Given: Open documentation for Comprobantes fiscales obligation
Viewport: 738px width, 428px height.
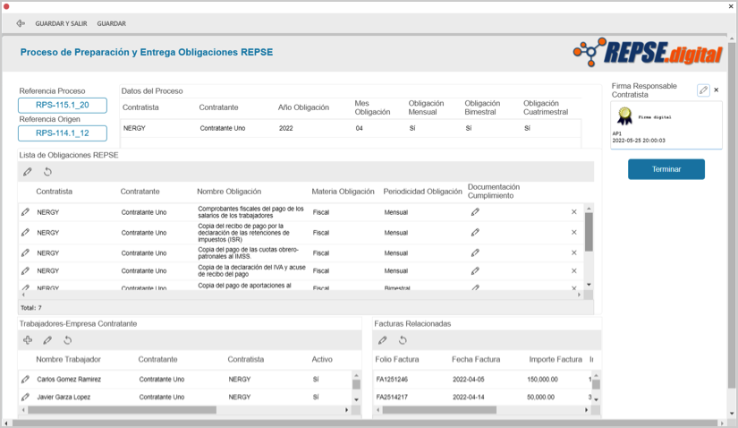Looking at the screenshot, I should 475,212.
